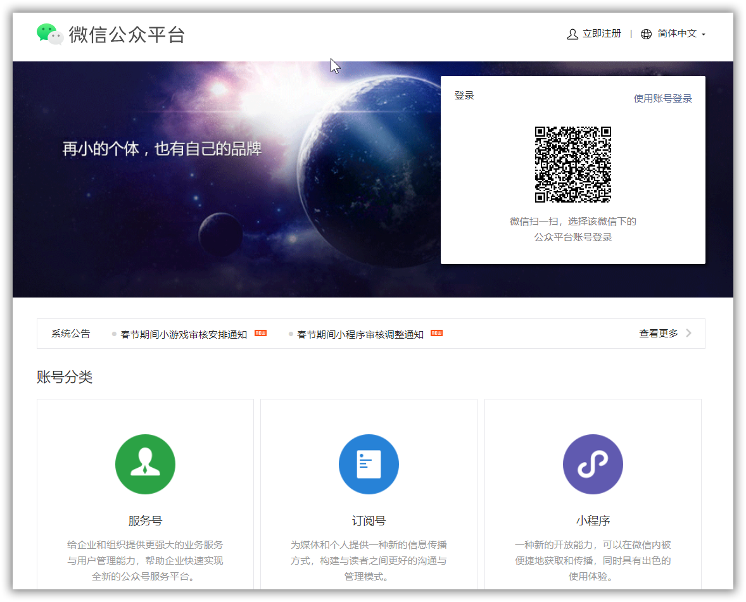Open the 春节期间小程序审核调整通知 announcement
Viewport: 746px width, 602px height.
(x=360, y=334)
